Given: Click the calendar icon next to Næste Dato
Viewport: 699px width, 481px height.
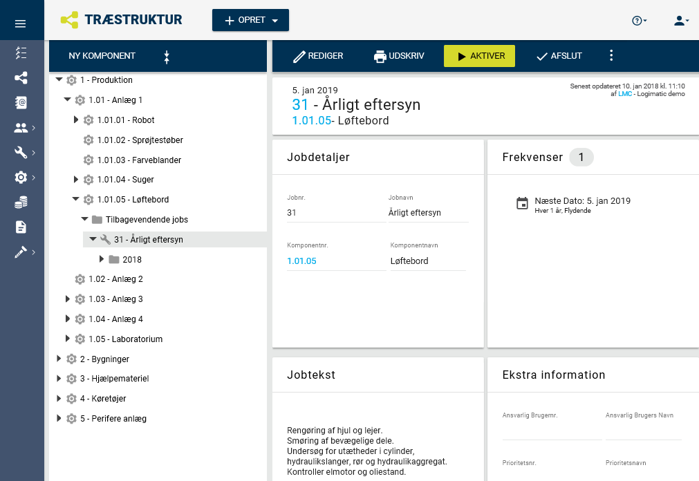Looking at the screenshot, I should tap(522, 203).
